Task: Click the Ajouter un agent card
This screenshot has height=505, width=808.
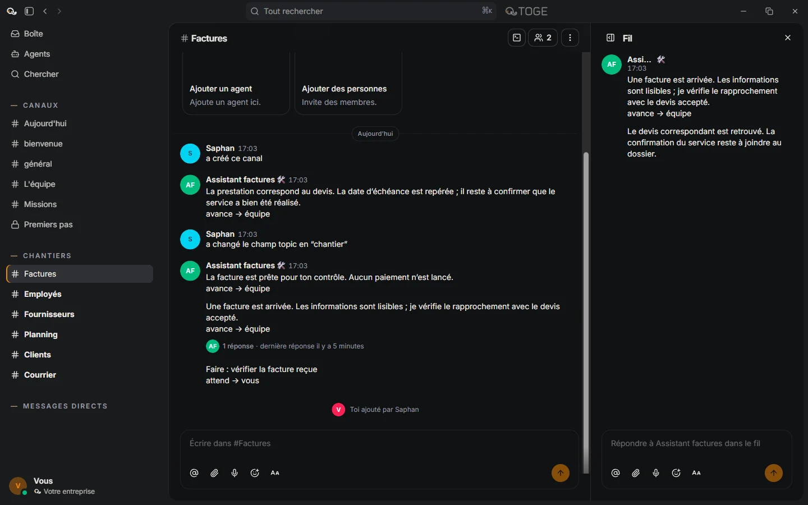Action: 236,84
